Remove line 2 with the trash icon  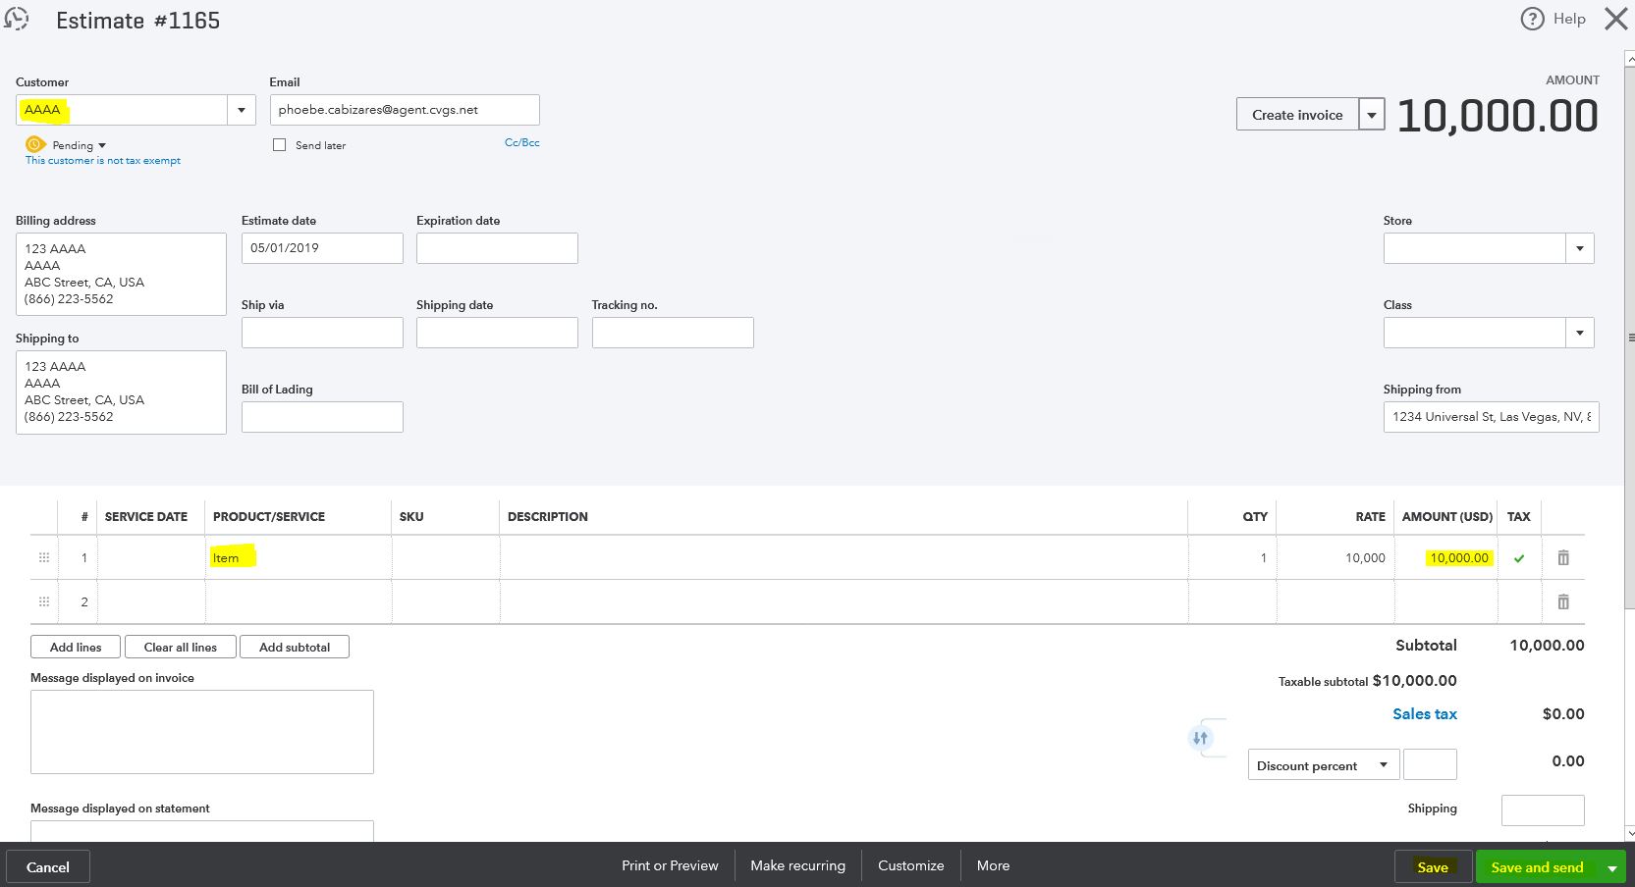(1563, 601)
